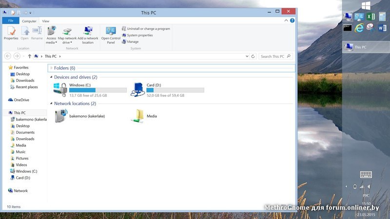This screenshot has height=219, width=390.
Task: Click the Search This PC field
Action: click(x=272, y=56)
